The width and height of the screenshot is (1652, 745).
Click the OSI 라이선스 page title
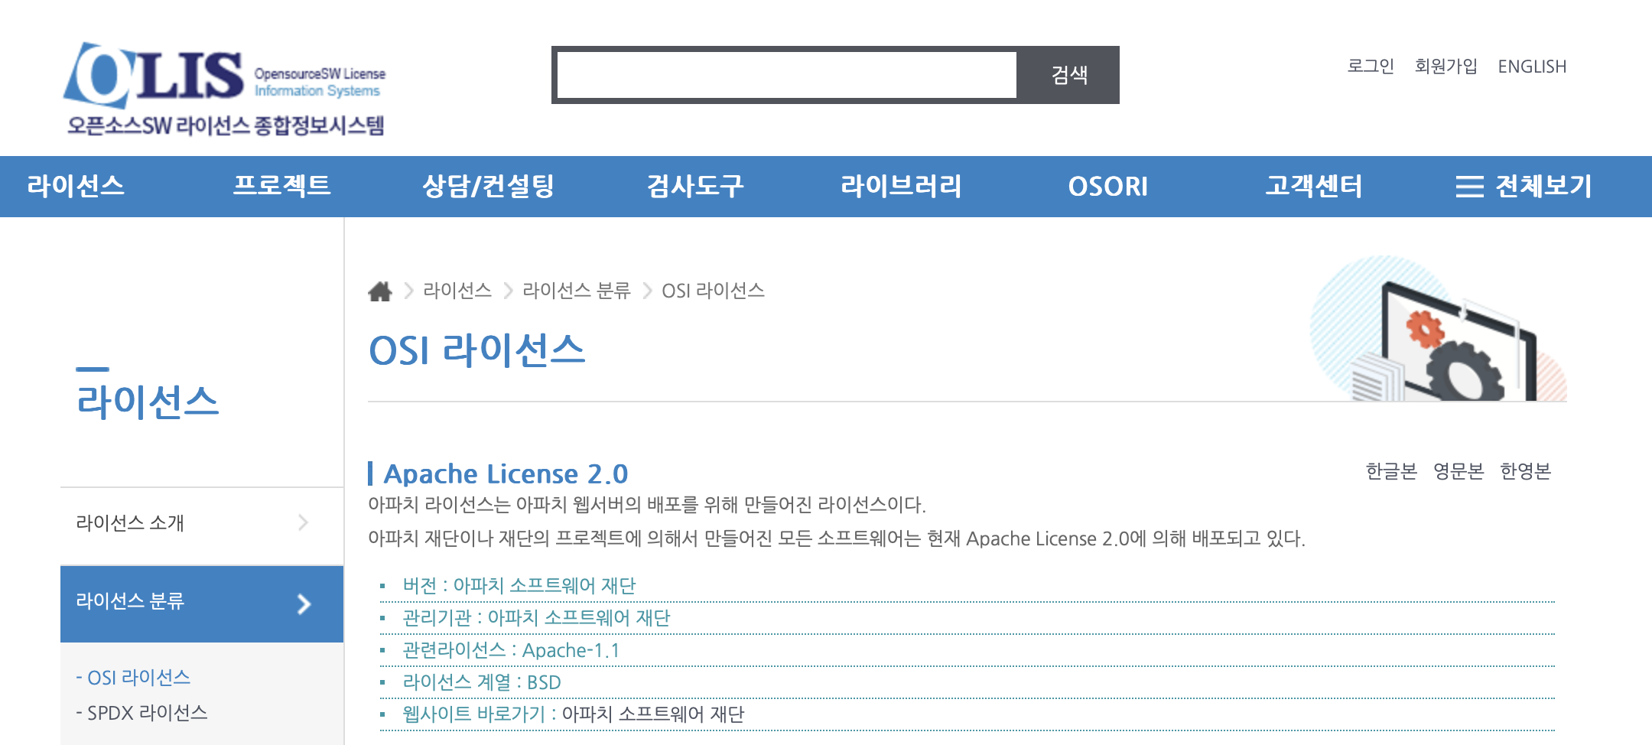pyautogui.click(x=476, y=350)
